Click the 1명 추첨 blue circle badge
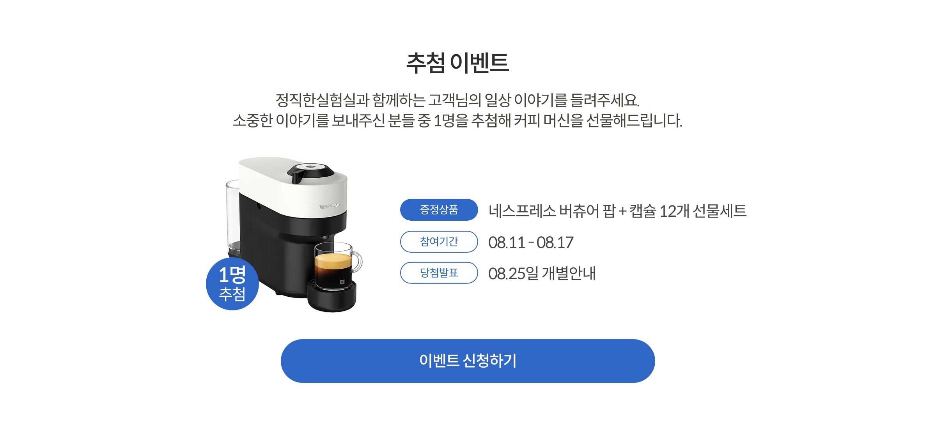Screen dimensions: 936x432 click(232, 284)
